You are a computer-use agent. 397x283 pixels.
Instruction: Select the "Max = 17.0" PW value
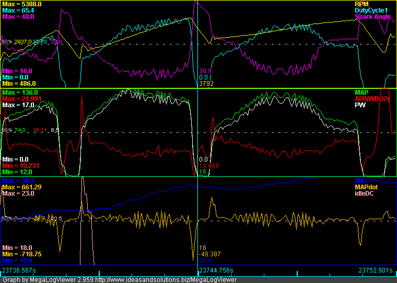tap(18, 105)
